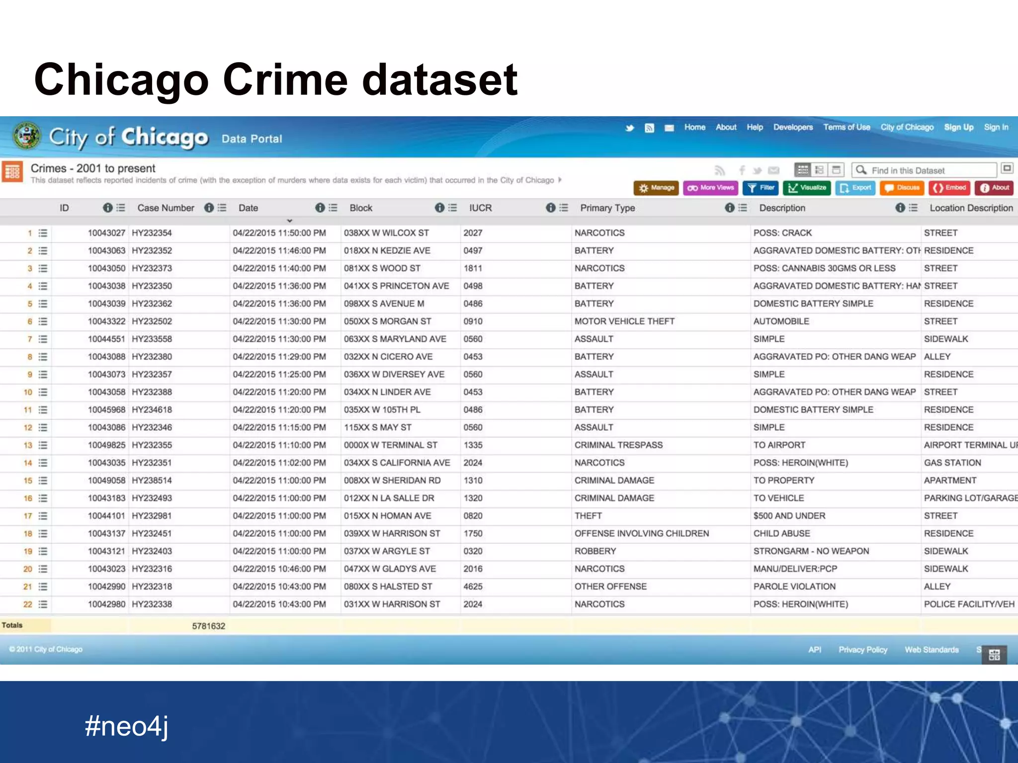Open the Filter panel button
Screen dimensions: 1018x763
coord(761,188)
